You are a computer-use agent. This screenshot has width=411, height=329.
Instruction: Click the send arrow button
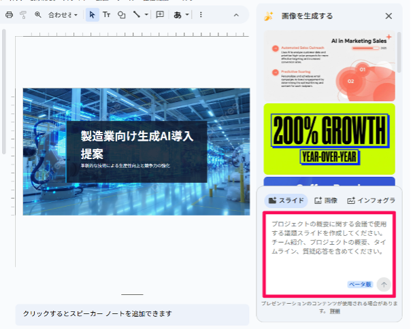click(384, 284)
